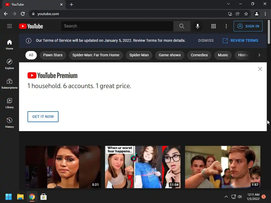Screen dimensions: 271x203
Task: Close the YouTube tab
Action: pos(61,4)
